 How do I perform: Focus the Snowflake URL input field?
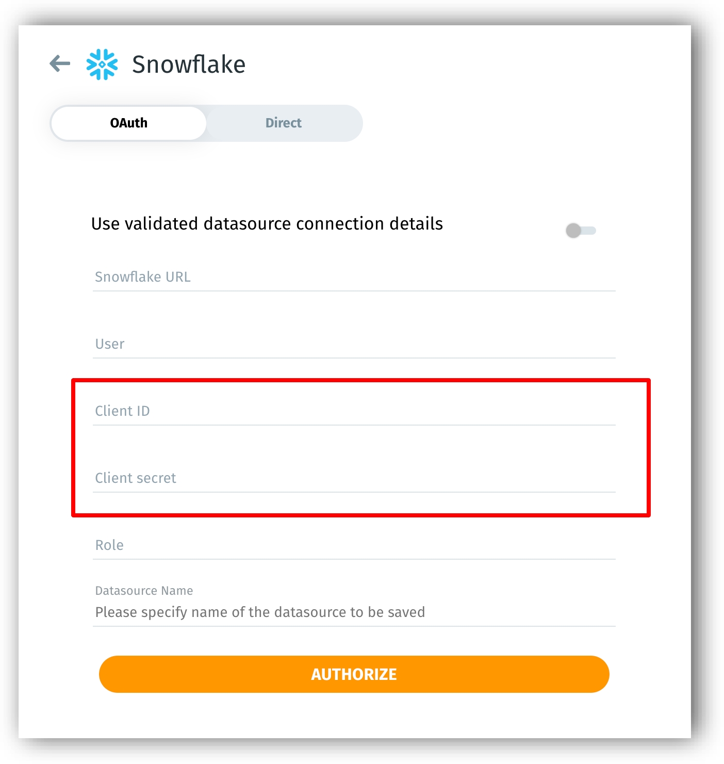[354, 277]
